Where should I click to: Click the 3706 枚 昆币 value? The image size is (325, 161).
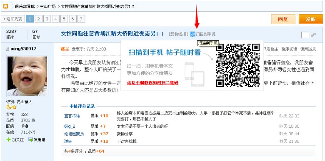click(x=28, y=120)
